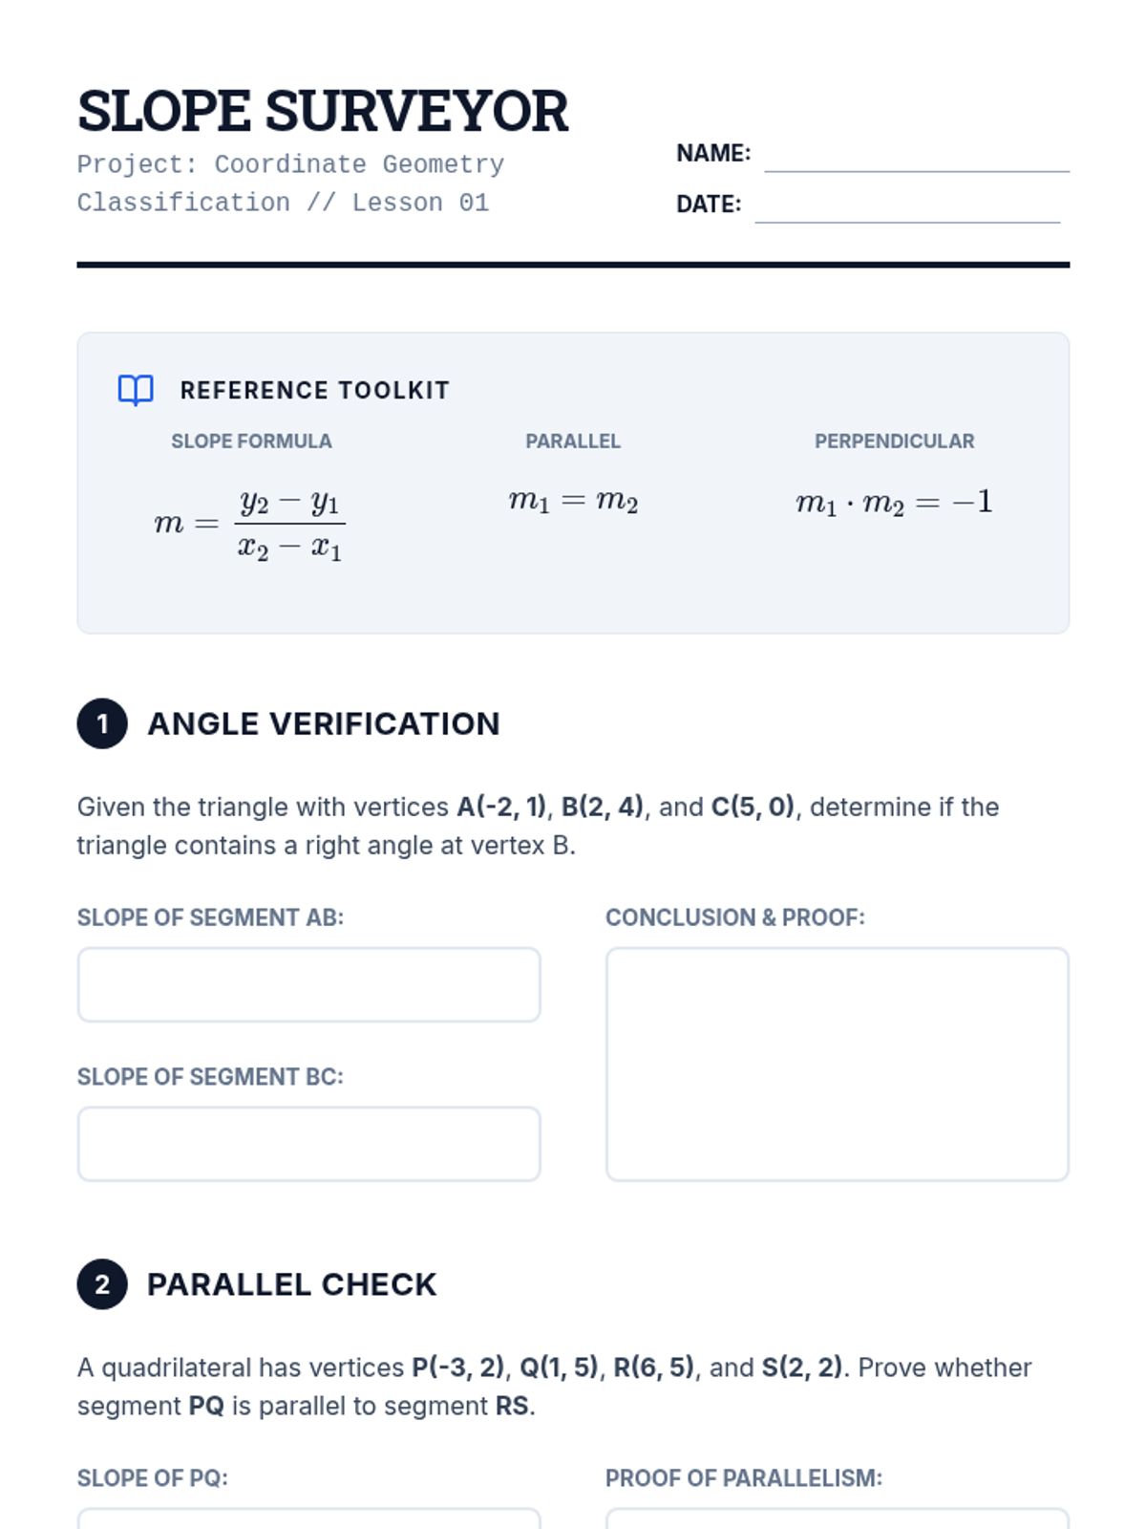The image size is (1146, 1529).
Task: Click the perpendicular formula equation
Action: 894,503
